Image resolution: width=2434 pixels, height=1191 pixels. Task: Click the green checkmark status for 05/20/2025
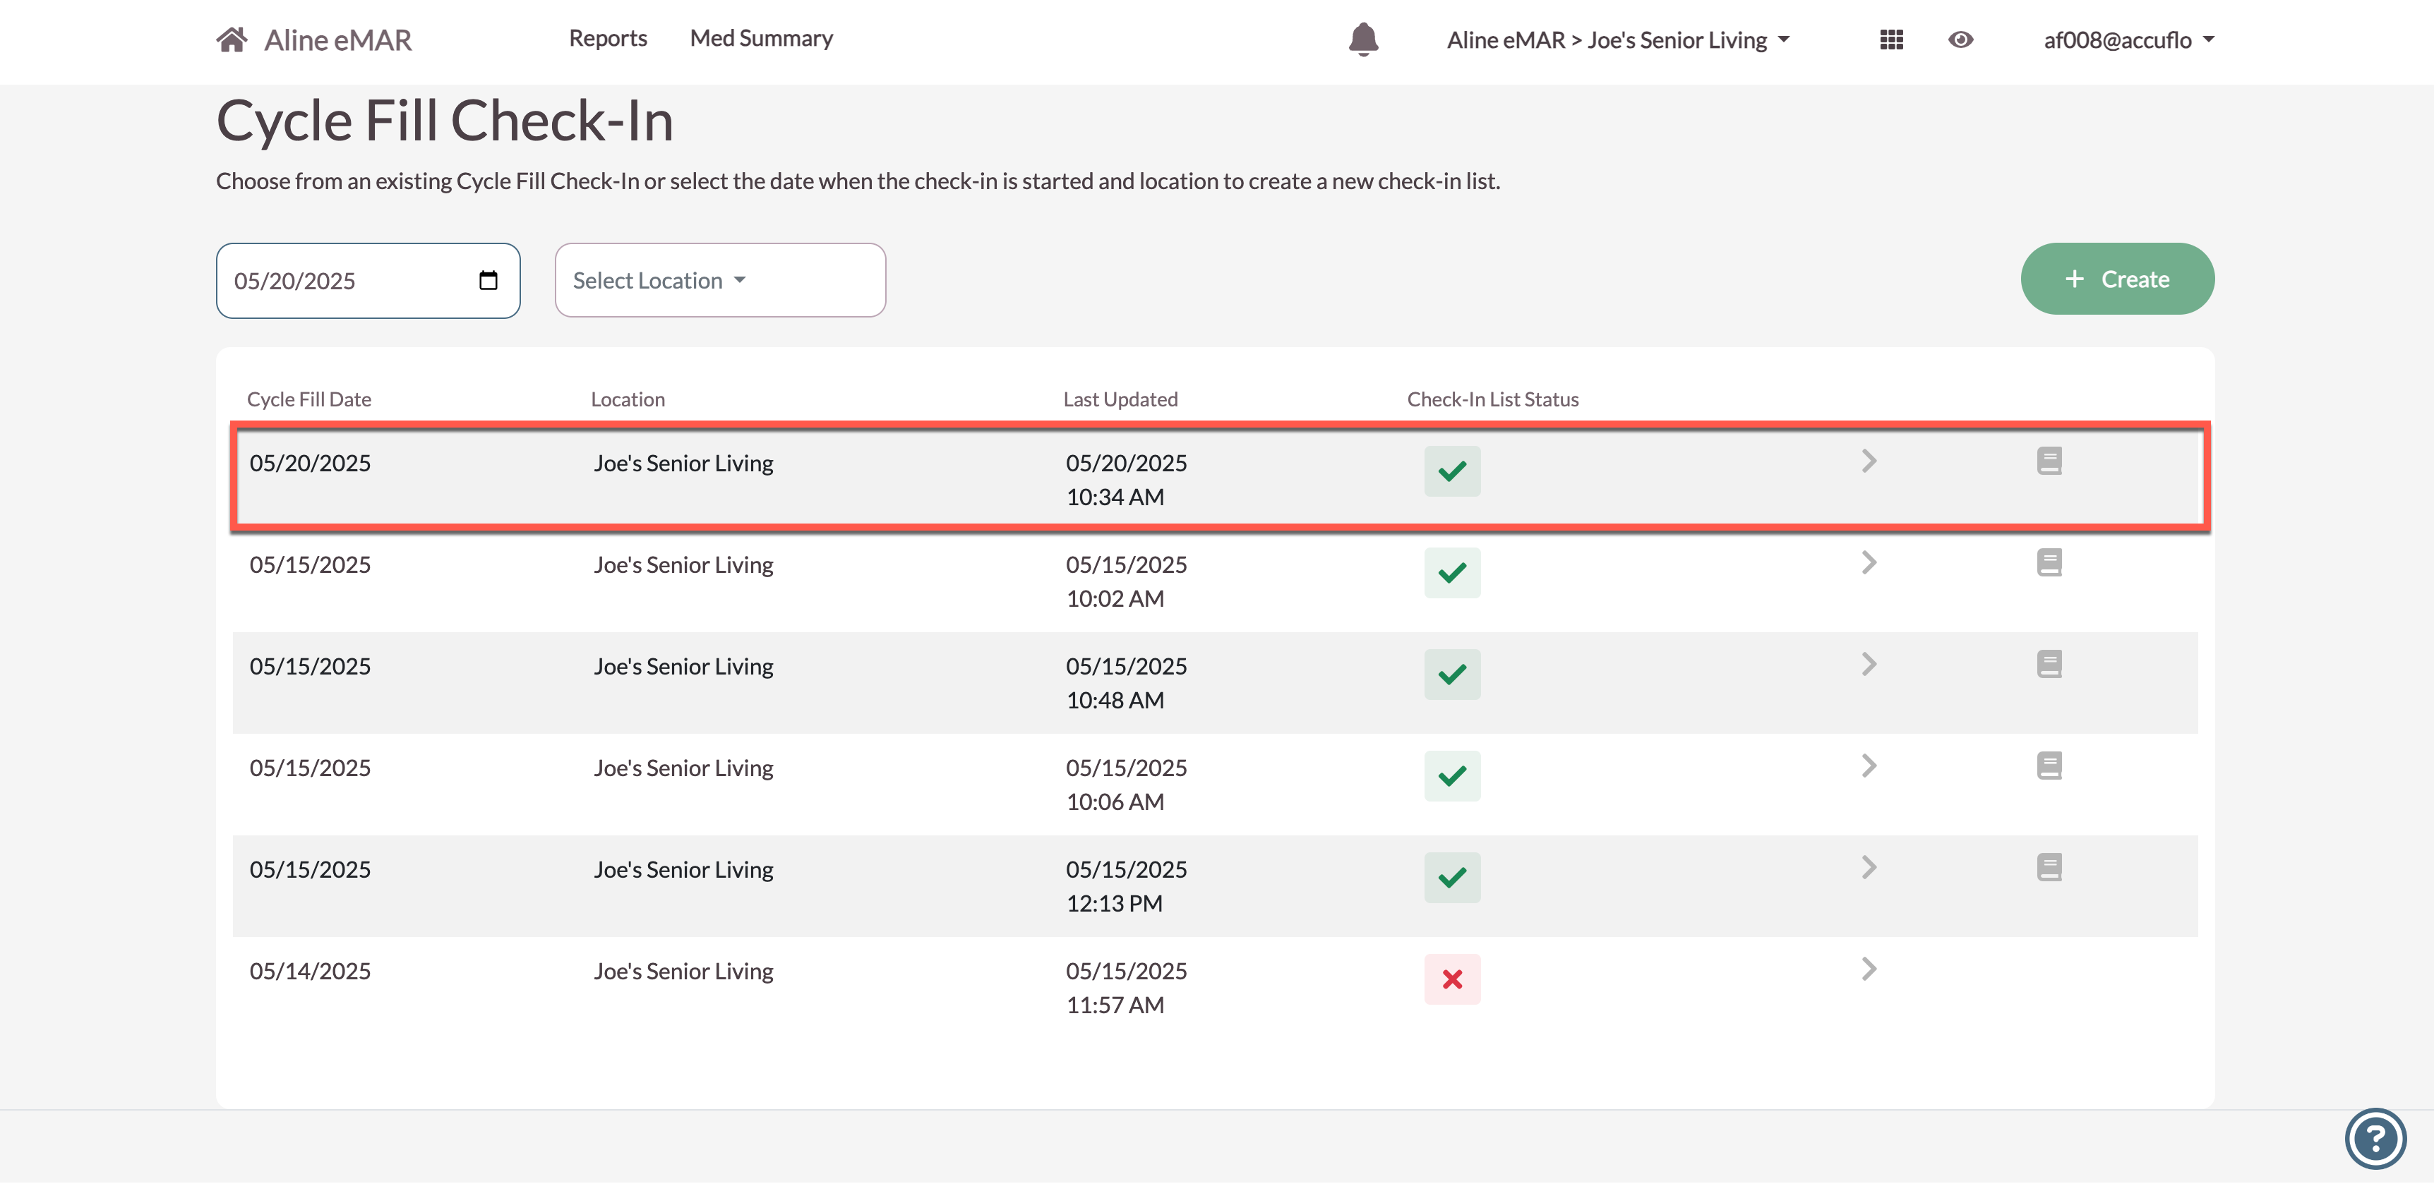tap(1452, 471)
